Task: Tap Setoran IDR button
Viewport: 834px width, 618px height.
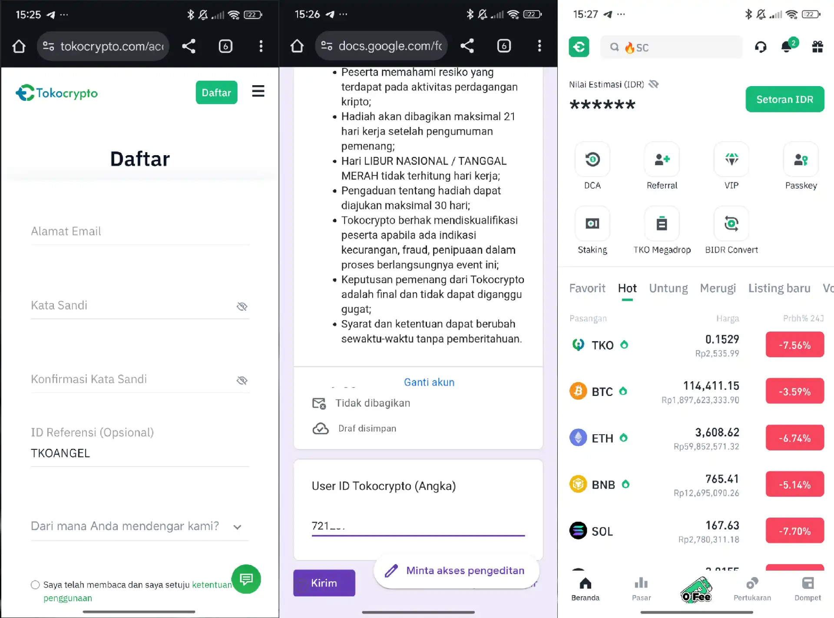Action: (784, 99)
